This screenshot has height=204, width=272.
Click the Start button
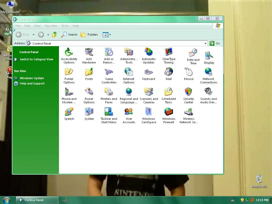pos(6,200)
